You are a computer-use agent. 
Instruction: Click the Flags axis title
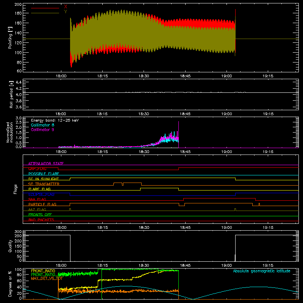point(16,189)
